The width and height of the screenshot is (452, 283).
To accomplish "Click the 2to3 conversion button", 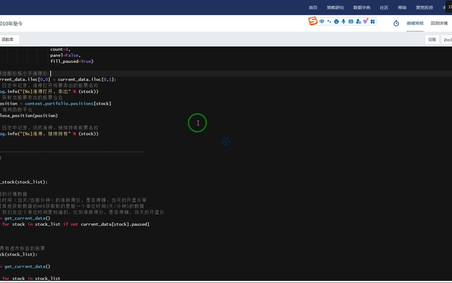I will [x=447, y=40].
